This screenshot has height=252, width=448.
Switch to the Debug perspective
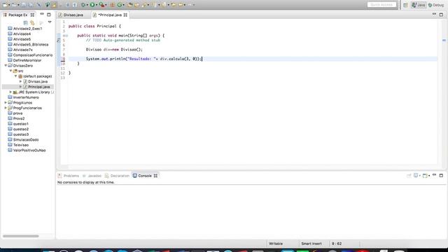pos(436,5)
